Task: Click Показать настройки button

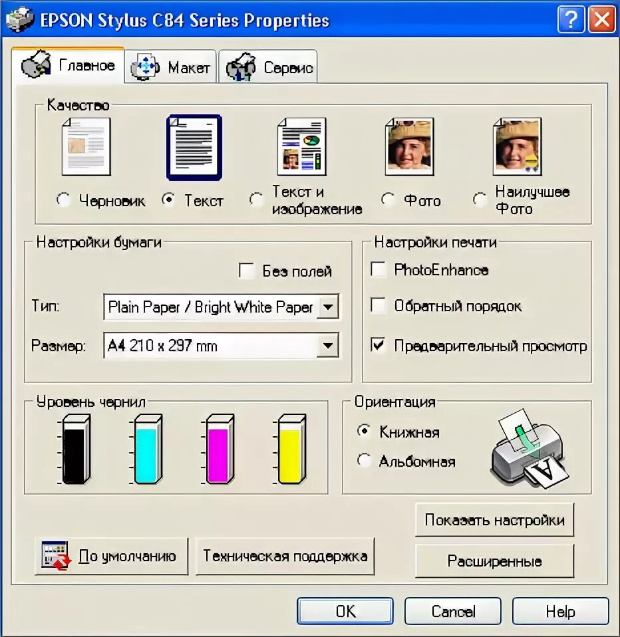Action: point(494,520)
